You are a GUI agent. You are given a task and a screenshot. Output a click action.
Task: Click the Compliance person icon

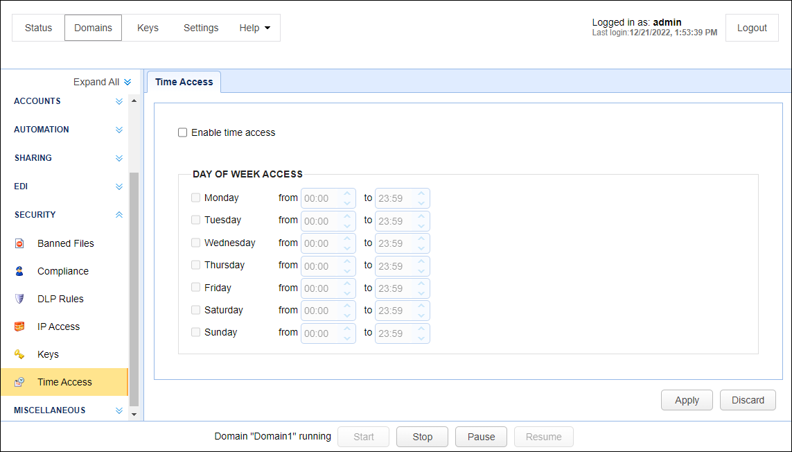point(19,271)
